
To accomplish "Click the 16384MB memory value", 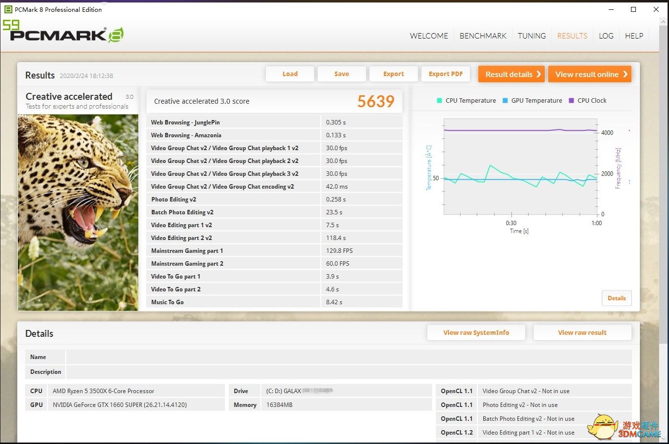I will click(279, 404).
